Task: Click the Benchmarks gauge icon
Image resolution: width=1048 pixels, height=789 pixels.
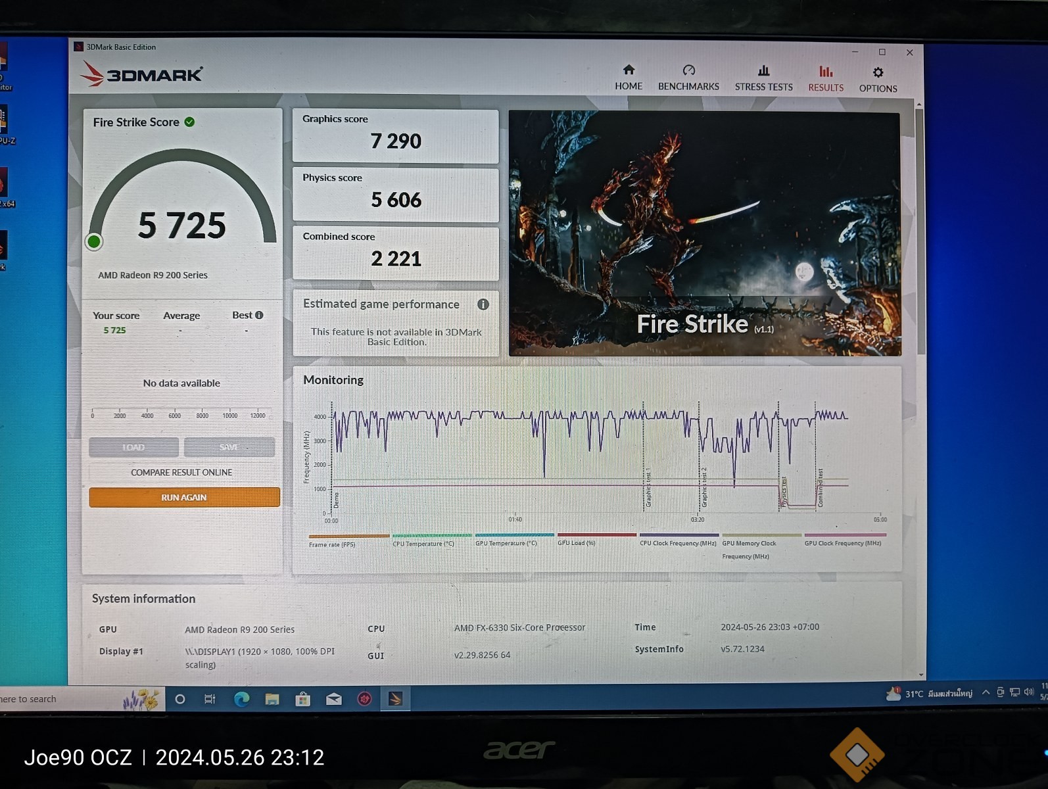Action: pyautogui.click(x=688, y=70)
